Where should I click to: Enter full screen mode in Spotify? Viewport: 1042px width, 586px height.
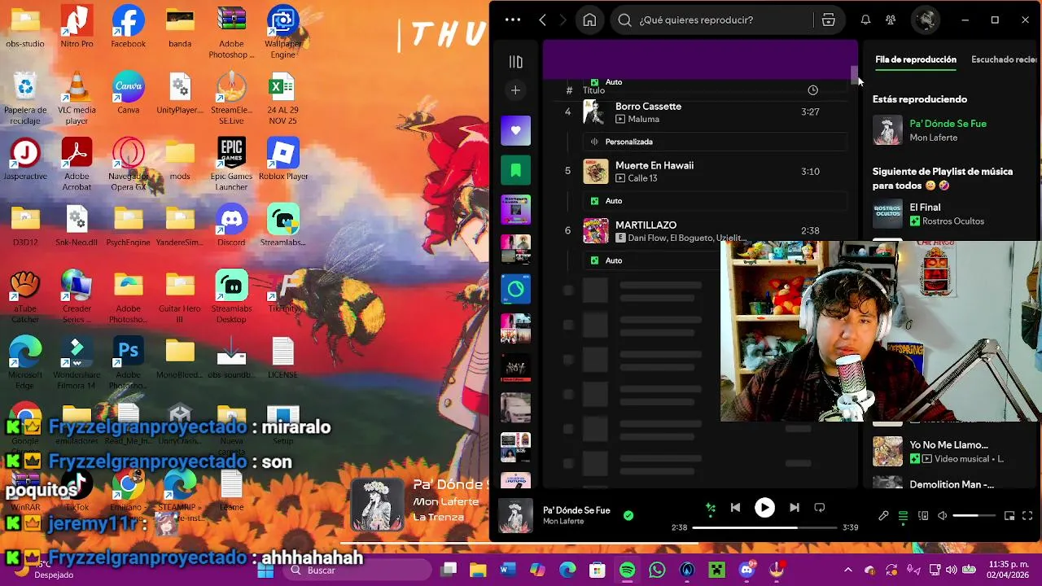pos(1027,516)
